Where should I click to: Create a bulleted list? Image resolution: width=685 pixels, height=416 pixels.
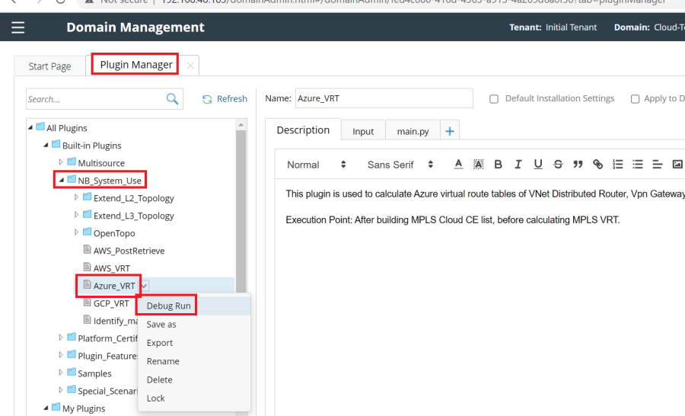(638, 165)
